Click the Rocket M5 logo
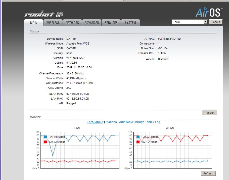Screen dimensions: 229x180 44,14
